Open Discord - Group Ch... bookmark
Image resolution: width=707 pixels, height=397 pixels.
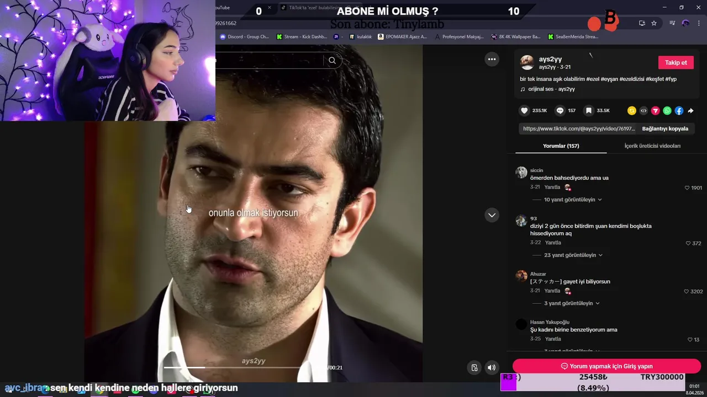click(x=244, y=37)
